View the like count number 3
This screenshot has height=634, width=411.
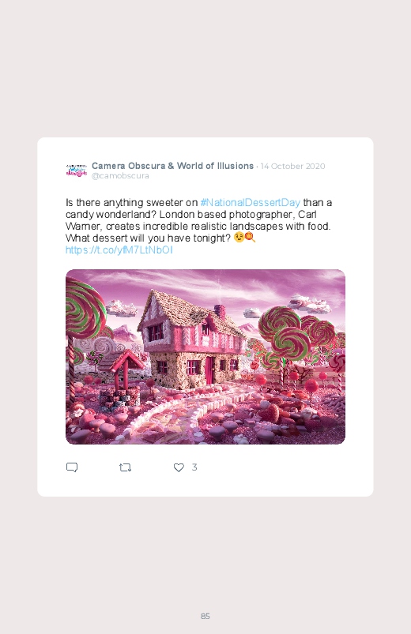[194, 467]
